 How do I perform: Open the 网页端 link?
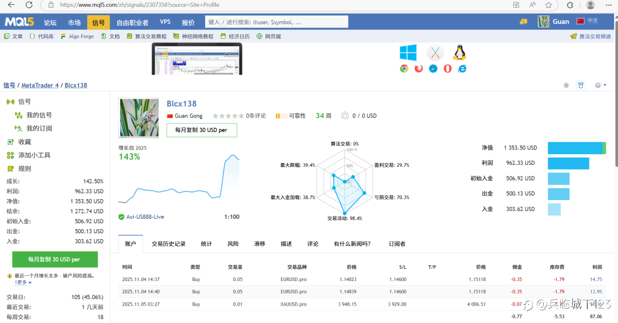click(x=269, y=36)
